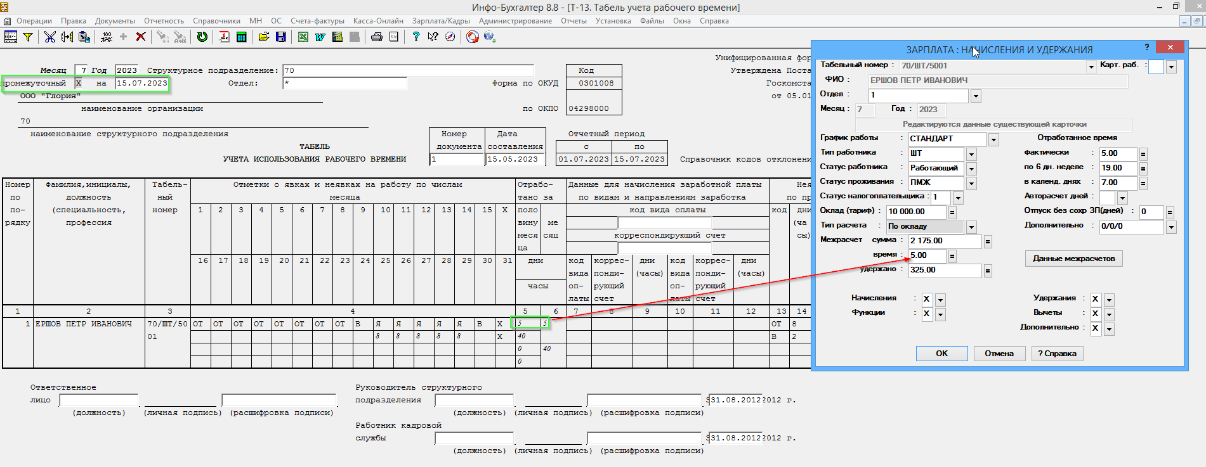Screen dimensions: 1206x467
Task: Click the equals button next to фактически field
Action: [1143, 154]
